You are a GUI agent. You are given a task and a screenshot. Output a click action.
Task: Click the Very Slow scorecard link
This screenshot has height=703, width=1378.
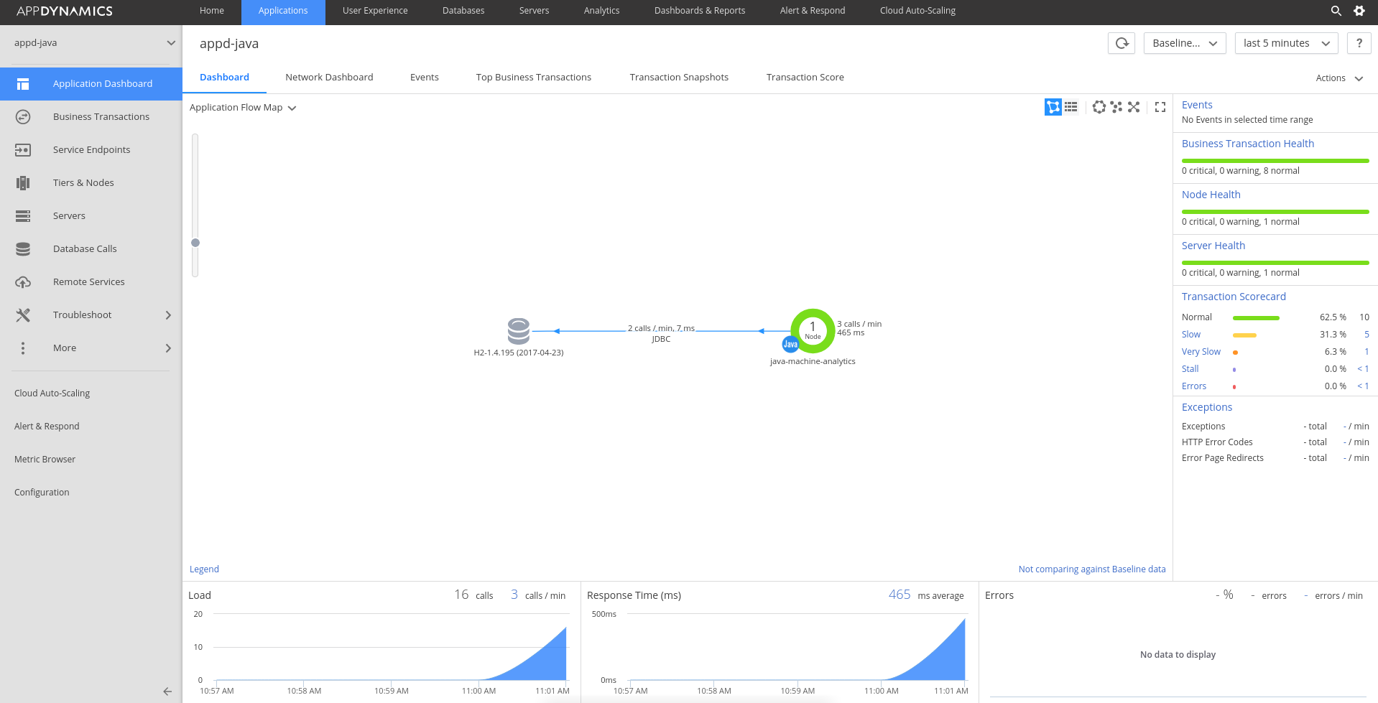pos(1201,352)
